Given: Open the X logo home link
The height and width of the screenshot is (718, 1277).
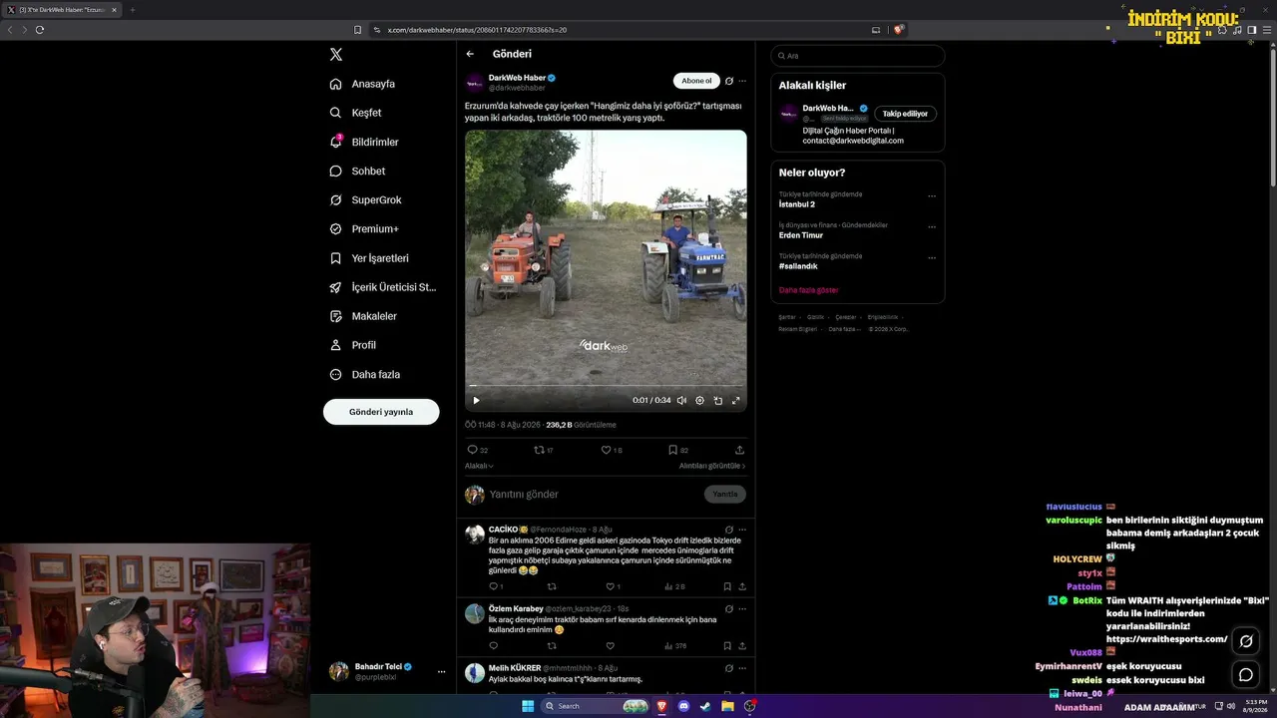Looking at the screenshot, I should point(336,55).
